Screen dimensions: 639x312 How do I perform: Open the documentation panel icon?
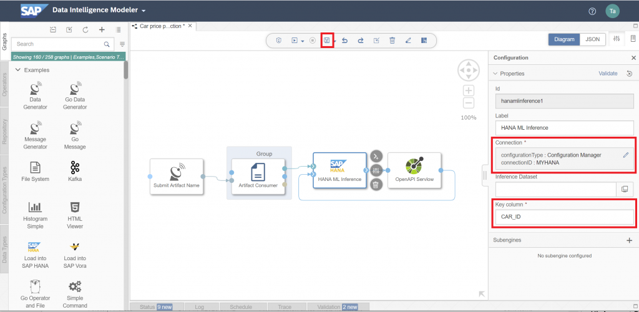633,39
